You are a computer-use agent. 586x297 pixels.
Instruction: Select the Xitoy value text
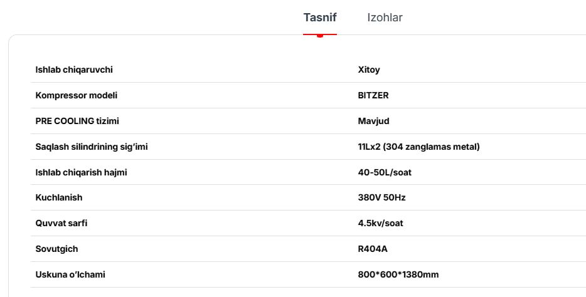(x=369, y=70)
